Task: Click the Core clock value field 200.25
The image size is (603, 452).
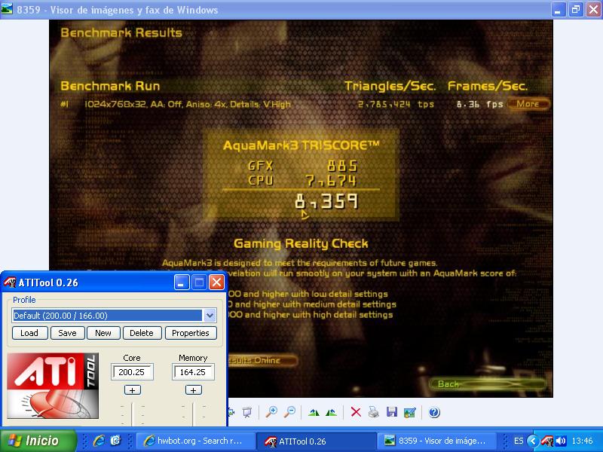Action: point(132,372)
